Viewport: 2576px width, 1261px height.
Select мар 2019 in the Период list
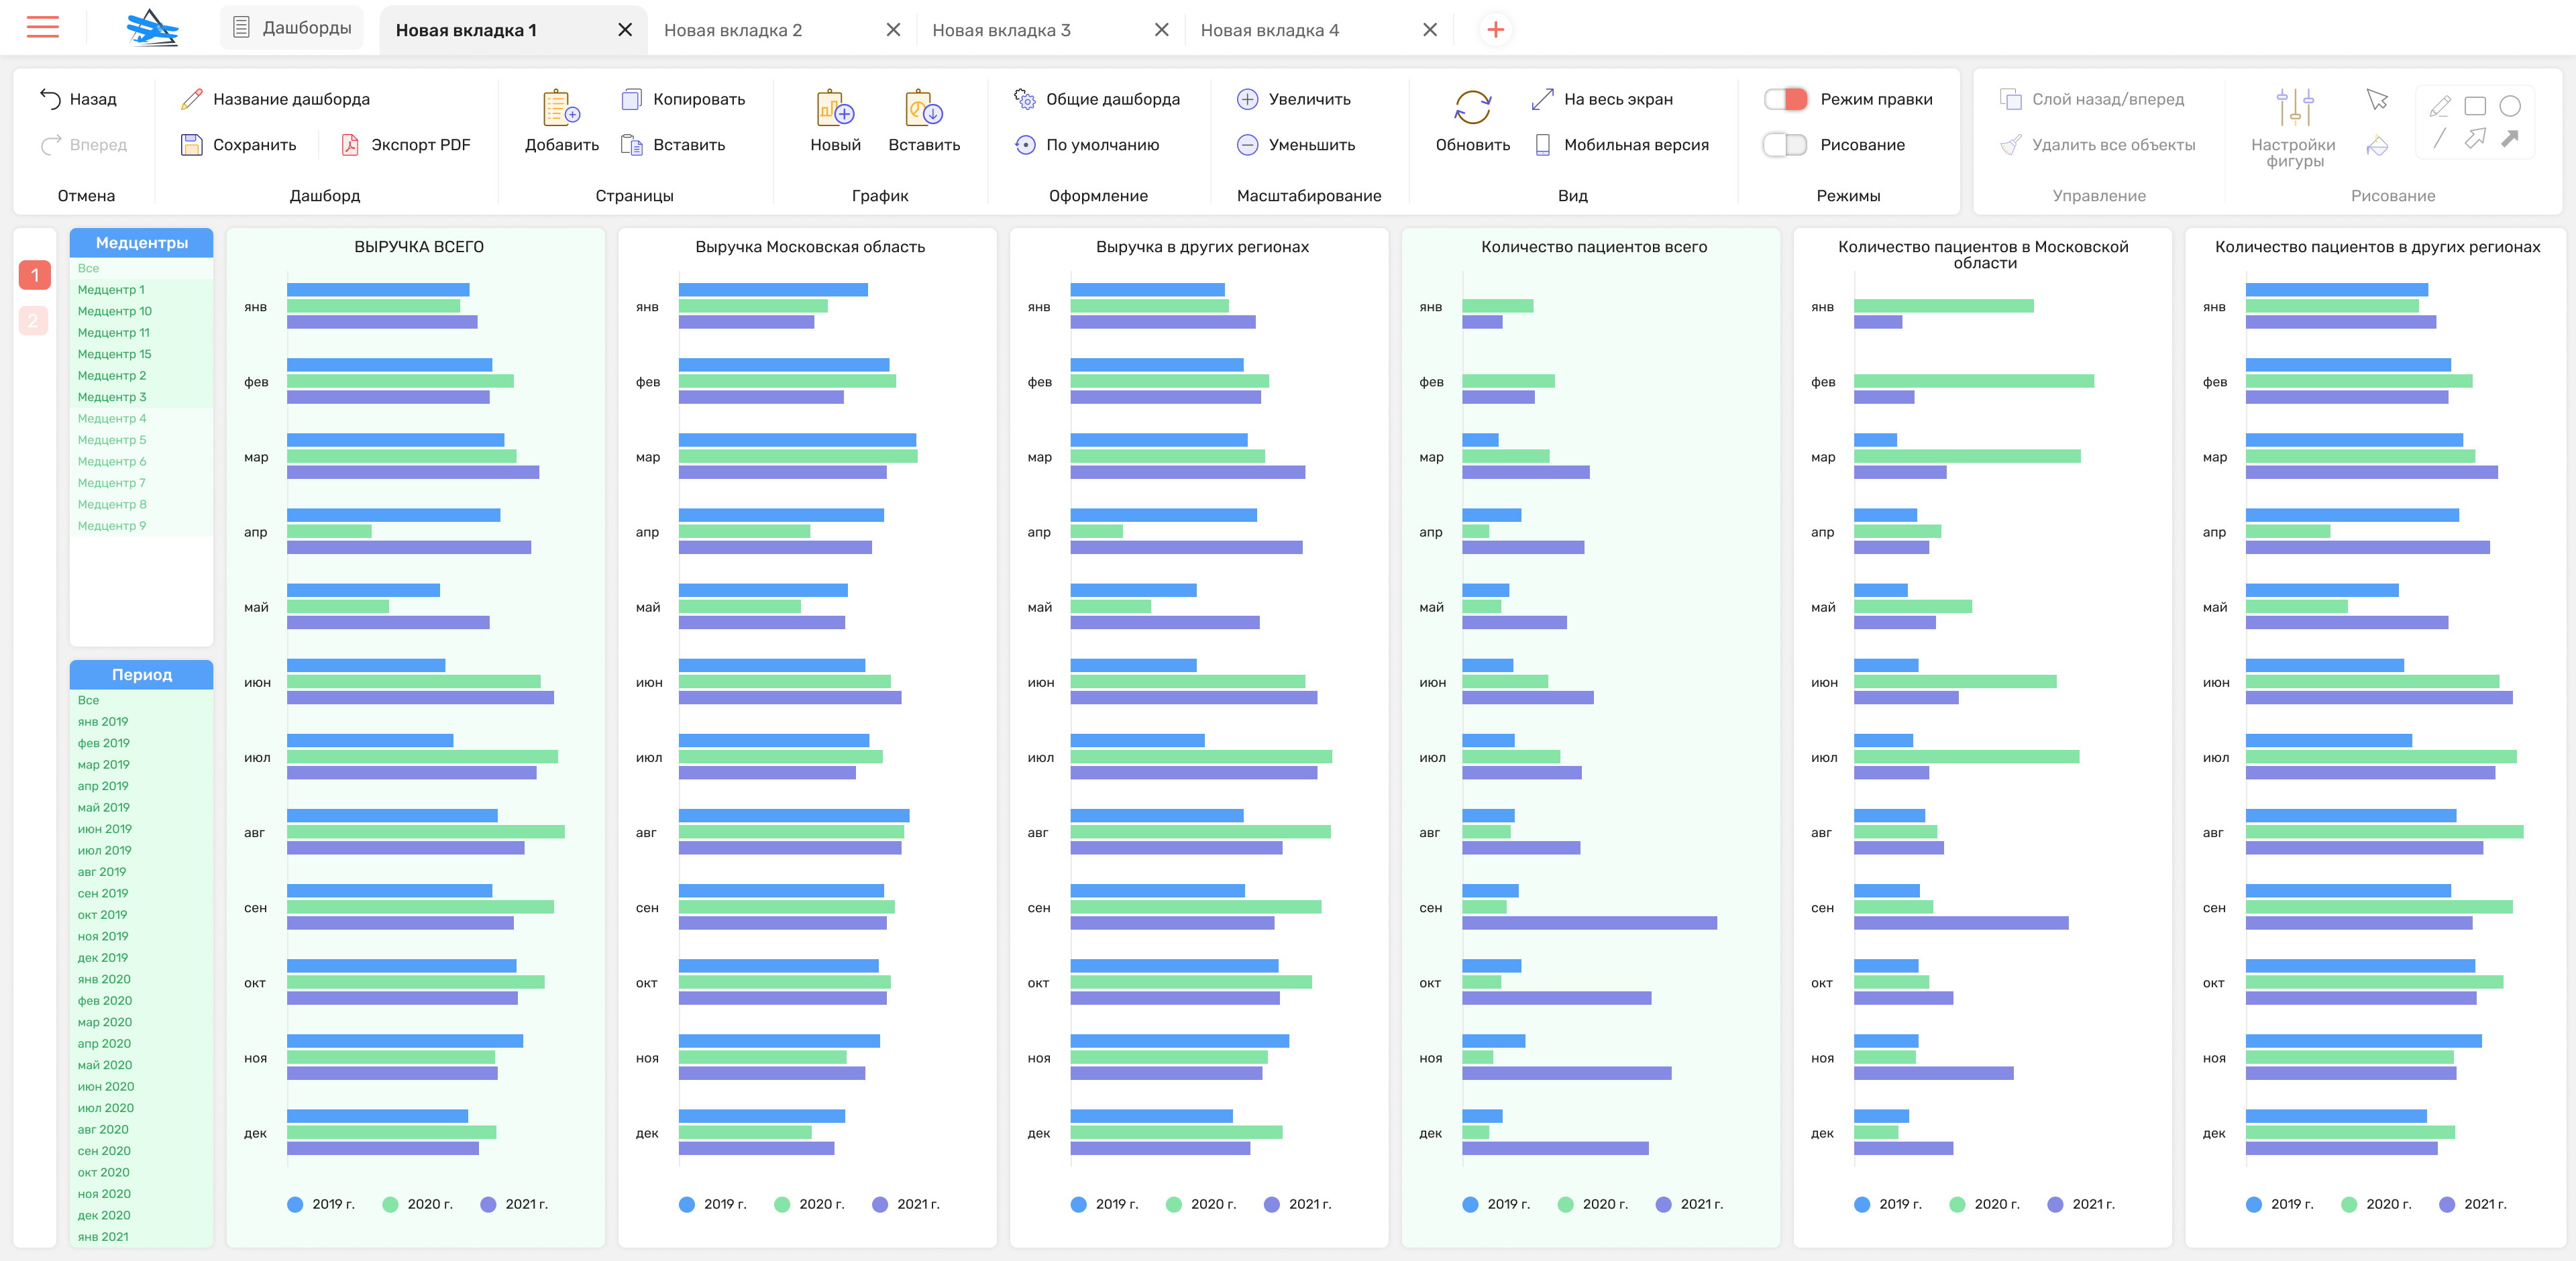(104, 764)
